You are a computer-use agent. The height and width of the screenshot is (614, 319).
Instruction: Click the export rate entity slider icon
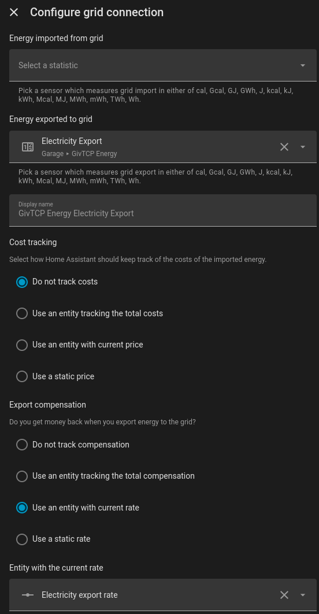(27, 595)
